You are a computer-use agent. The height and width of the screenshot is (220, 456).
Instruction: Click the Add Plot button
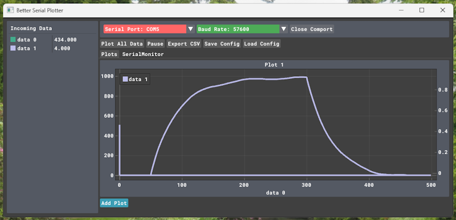pyautogui.click(x=114, y=203)
